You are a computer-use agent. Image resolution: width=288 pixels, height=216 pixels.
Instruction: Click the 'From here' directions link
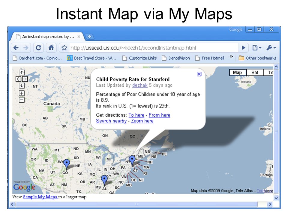point(159,115)
